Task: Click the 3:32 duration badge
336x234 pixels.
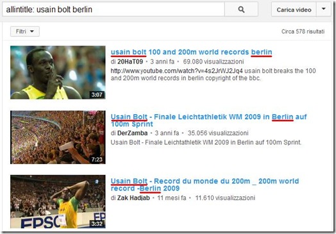Action: click(97, 224)
